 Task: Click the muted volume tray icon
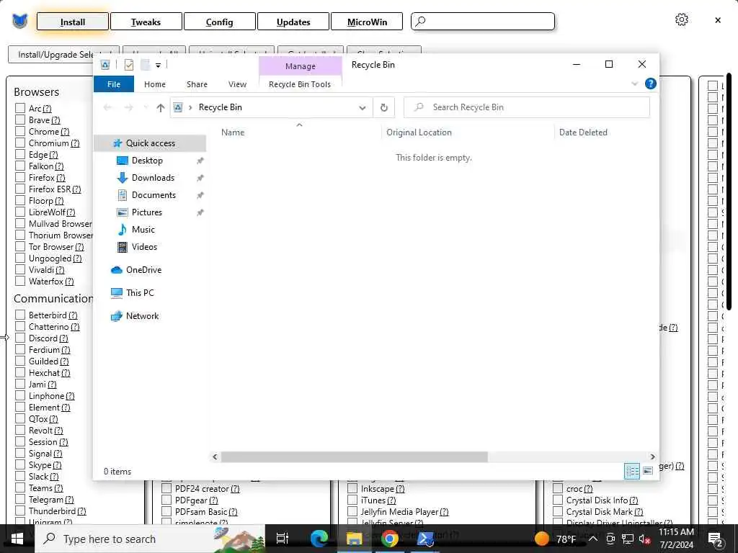pos(644,539)
